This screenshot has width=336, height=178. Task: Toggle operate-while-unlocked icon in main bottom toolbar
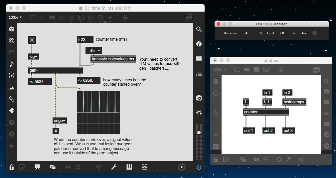point(22,167)
